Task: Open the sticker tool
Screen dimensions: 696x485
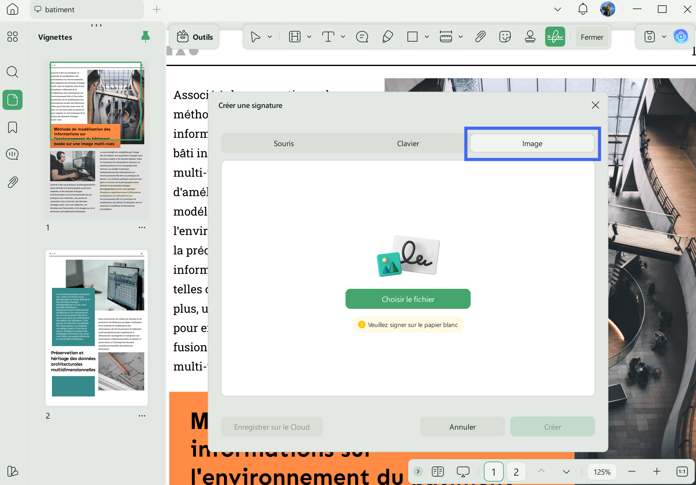Action: point(505,37)
